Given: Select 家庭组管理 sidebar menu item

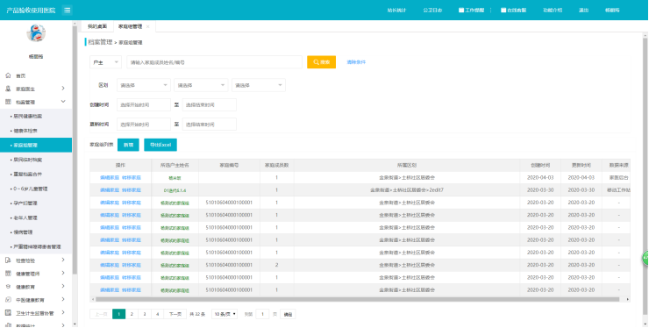Looking at the screenshot, I should pyautogui.click(x=36, y=146).
